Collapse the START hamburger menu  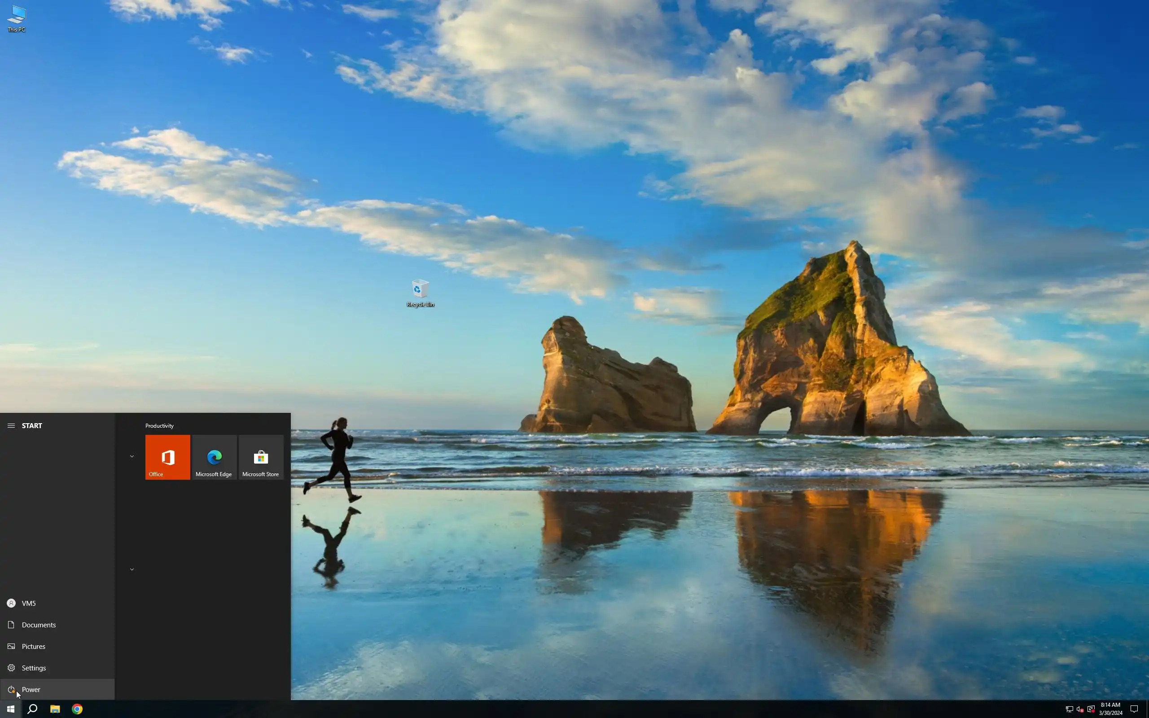[11, 425]
